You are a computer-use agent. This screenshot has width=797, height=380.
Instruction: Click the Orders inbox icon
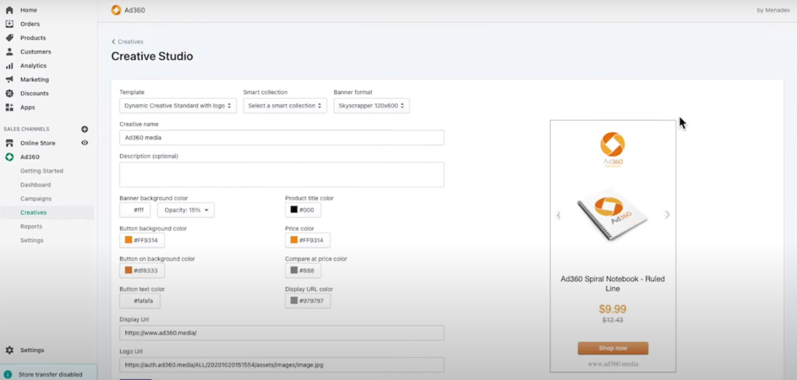9,24
